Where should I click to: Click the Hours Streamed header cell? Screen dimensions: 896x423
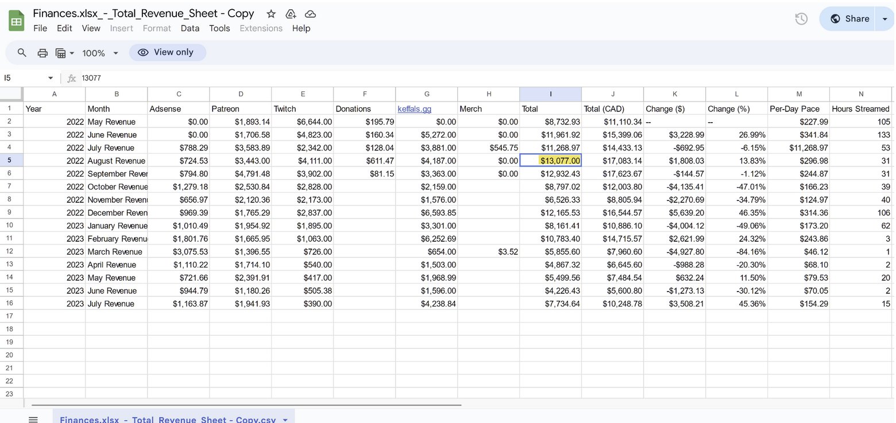[x=860, y=108]
